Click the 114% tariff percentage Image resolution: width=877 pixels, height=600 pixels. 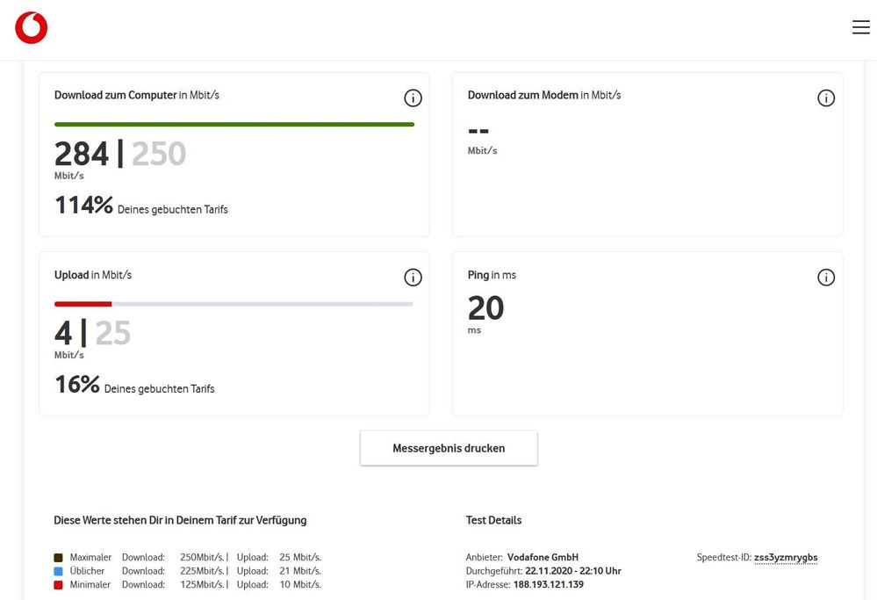tap(83, 205)
